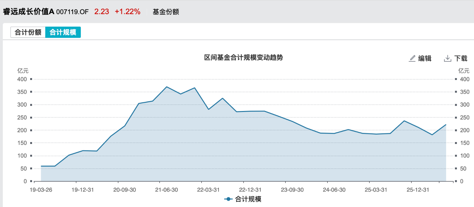Click fund code 007119.OF
Viewport: 474px width, 207px height.
(x=72, y=12)
